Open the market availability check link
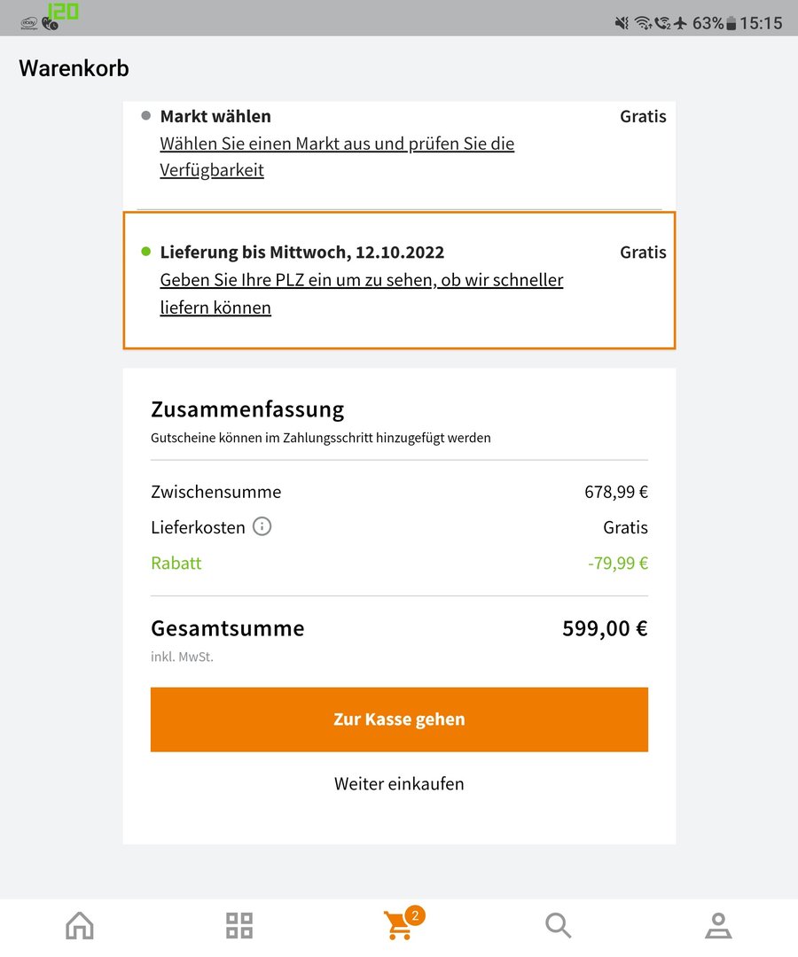The width and height of the screenshot is (798, 957). pyautogui.click(x=337, y=157)
